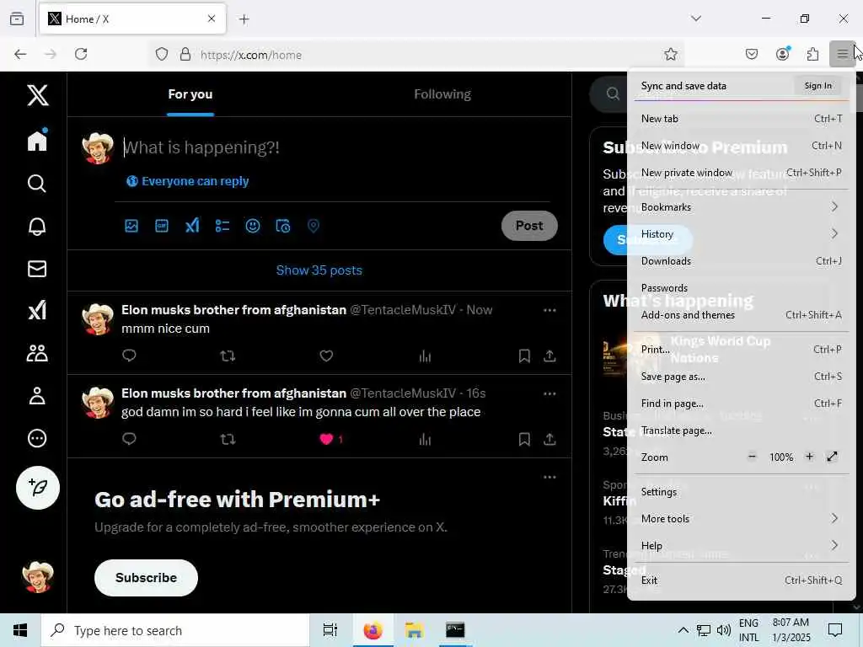Click Windows Start button
Image resolution: width=863 pixels, height=647 pixels.
tap(20, 630)
